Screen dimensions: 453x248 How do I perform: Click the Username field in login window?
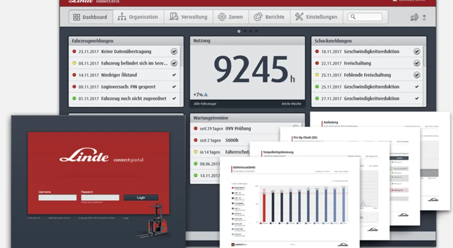[x=58, y=197]
